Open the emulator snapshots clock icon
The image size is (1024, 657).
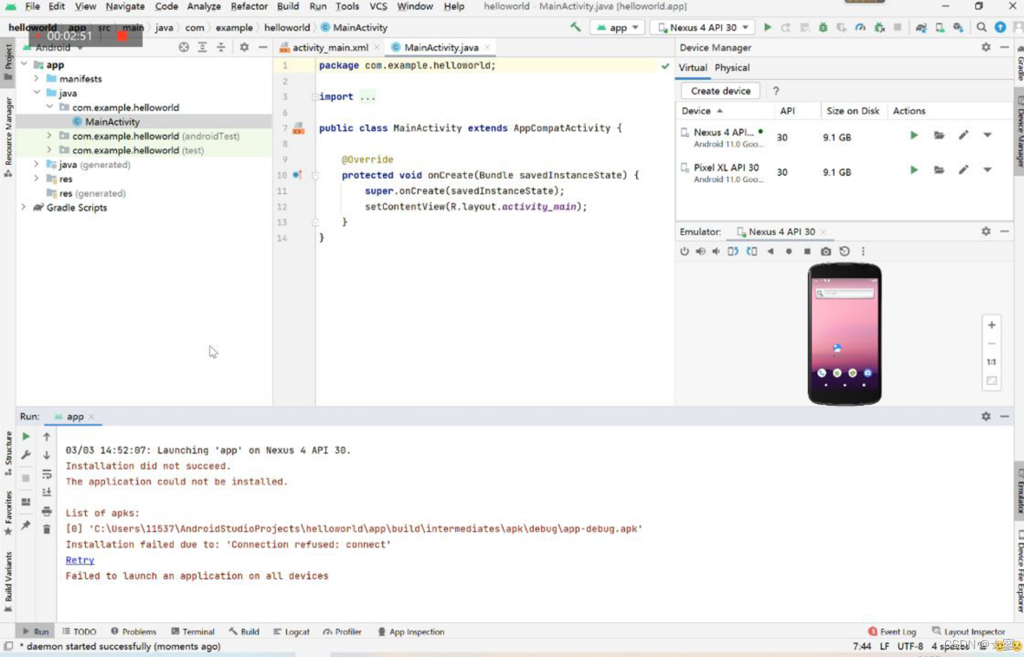[x=844, y=251]
